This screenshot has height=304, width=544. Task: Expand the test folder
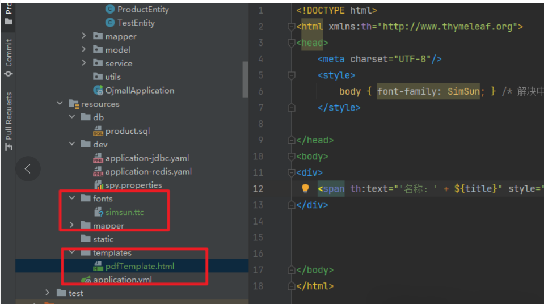[x=48, y=293]
